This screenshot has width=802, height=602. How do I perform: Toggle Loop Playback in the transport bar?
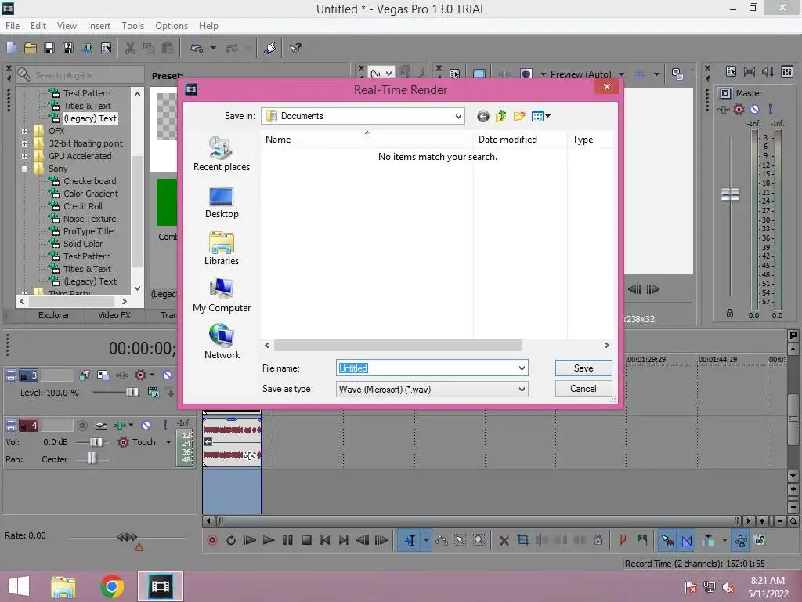coord(231,540)
